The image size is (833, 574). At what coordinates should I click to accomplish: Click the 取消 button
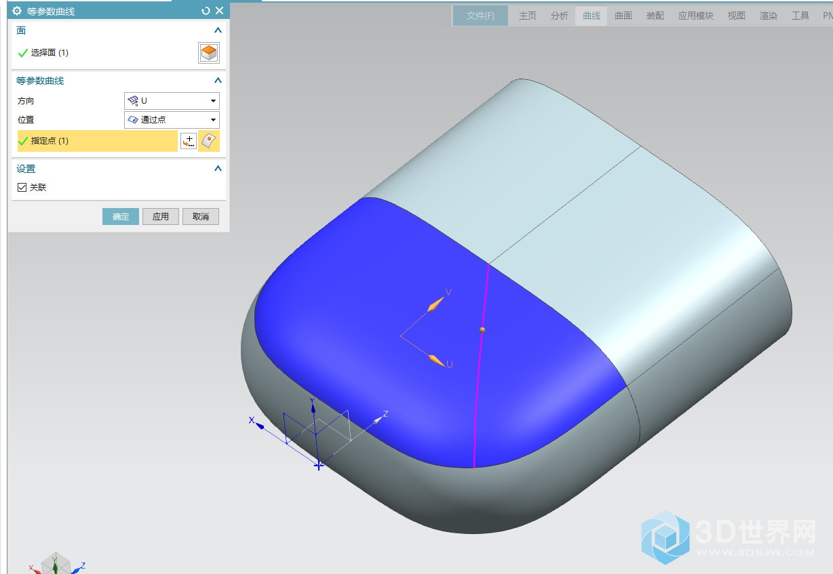coord(201,217)
